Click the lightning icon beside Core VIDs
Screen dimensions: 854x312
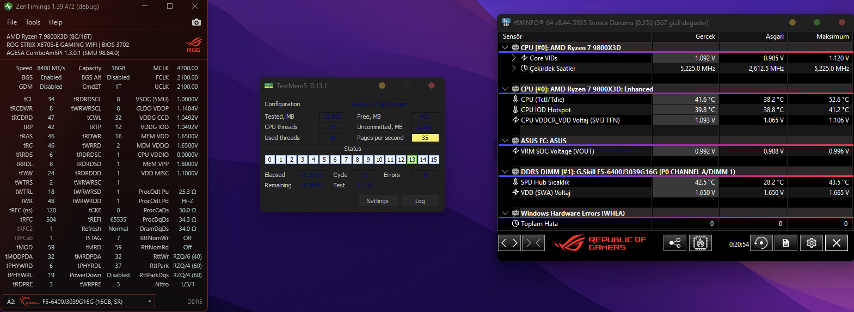[x=524, y=58]
